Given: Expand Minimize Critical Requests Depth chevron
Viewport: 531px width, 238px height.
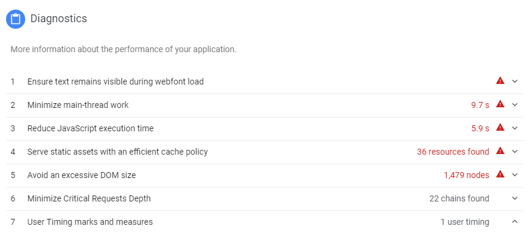Looking at the screenshot, I should click(x=515, y=198).
